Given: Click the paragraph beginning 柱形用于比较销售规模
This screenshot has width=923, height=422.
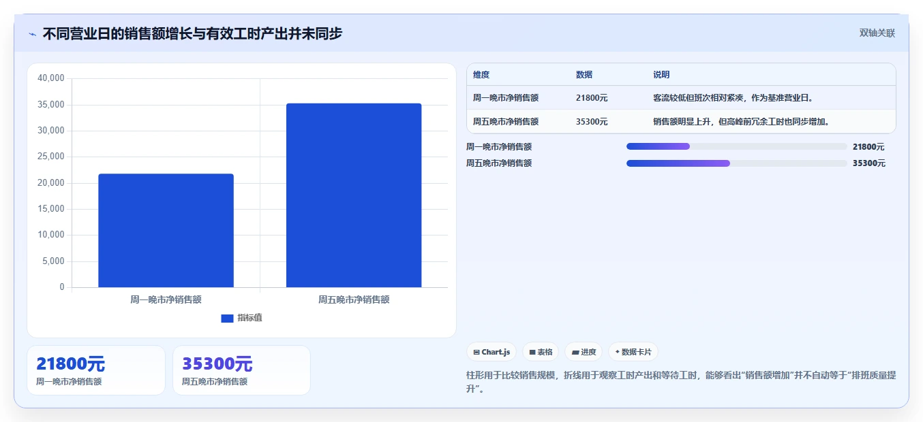Looking at the screenshot, I should click(681, 382).
